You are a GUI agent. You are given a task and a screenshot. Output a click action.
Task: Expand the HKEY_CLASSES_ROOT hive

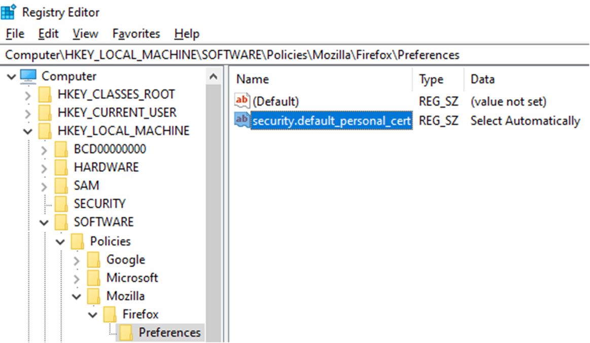(28, 95)
